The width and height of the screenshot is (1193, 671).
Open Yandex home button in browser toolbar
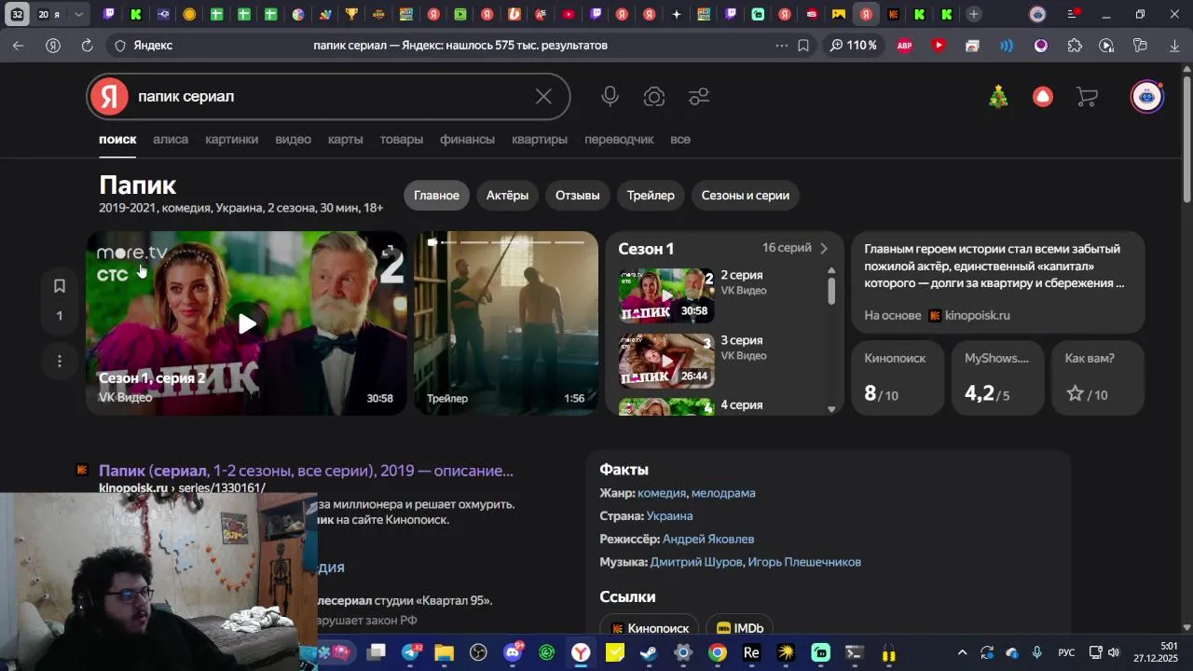(x=53, y=45)
